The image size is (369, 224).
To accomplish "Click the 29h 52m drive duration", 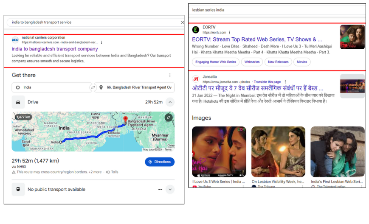I will (154, 102).
